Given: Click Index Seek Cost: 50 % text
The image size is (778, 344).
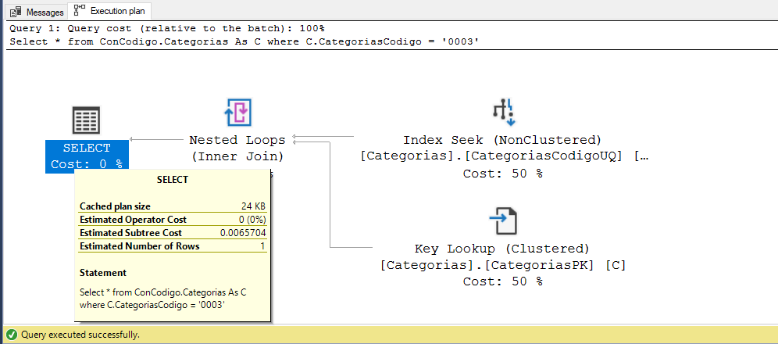Looking at the screenshot, I should pyautogui.click(x=502, y=174).
